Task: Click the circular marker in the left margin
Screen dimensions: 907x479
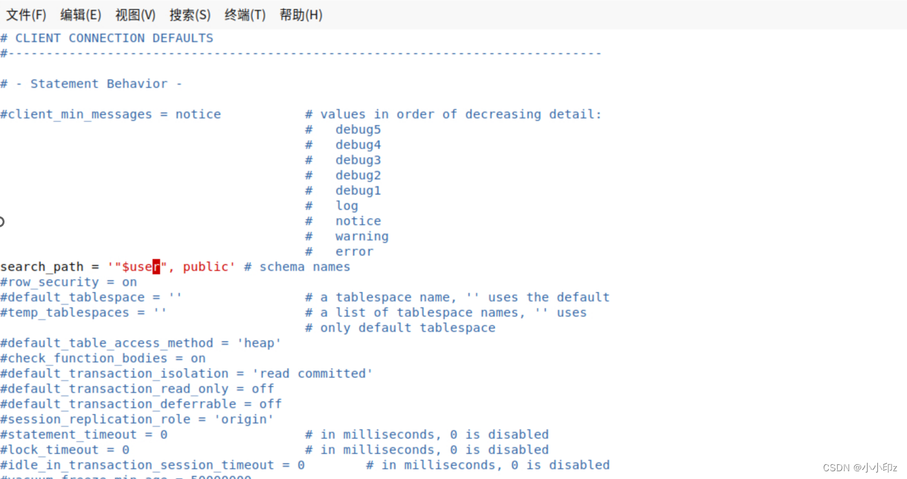Action: (3, 221)
